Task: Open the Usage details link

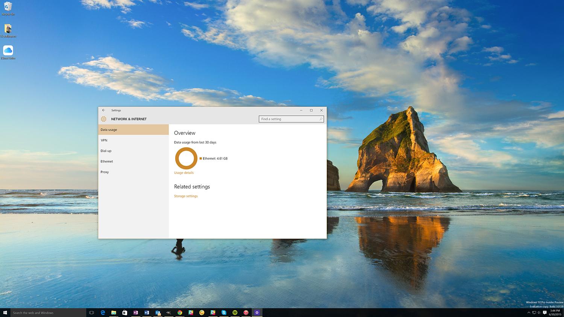Action: tap(184, 173)
